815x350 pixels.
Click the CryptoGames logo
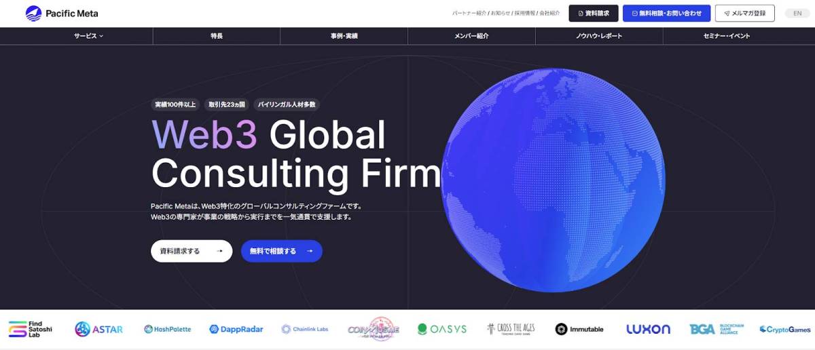(785, 329)
